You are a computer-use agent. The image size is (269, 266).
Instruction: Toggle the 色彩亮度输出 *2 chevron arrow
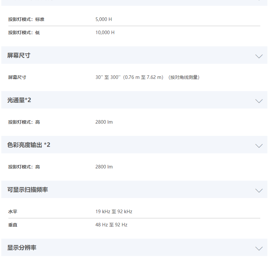pos(259,146)
